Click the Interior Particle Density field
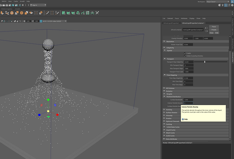 pos(188,103)
